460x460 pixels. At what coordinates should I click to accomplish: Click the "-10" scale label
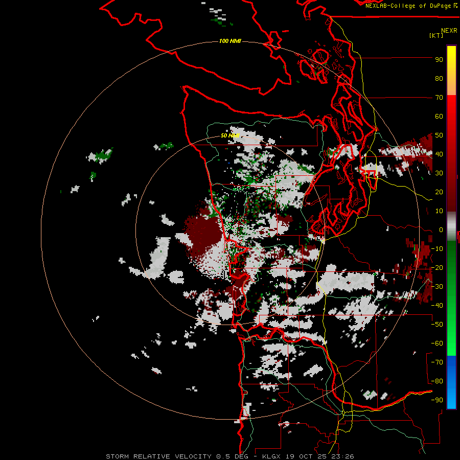437,249
